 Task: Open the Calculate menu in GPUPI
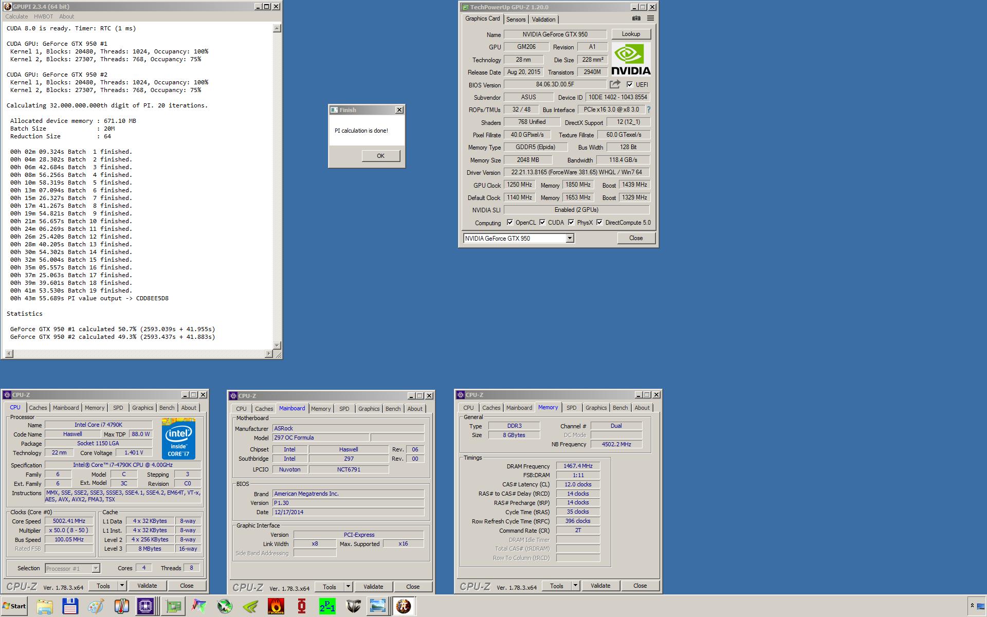(16, 16)
